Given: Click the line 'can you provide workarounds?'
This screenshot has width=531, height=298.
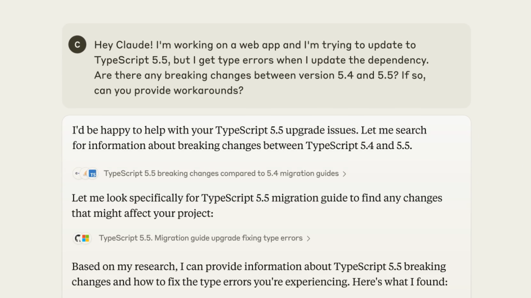Looking at the screenshot, I should 169,90.
